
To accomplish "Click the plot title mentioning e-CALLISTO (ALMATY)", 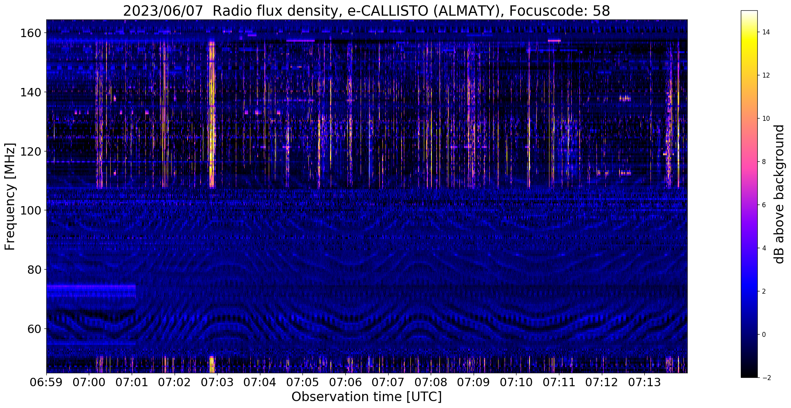I will (366, 11).
